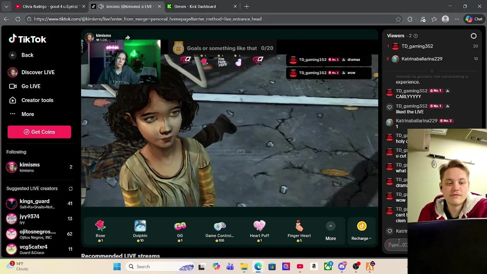Screen dimensions: 487x274
Task: Open browser extensions puzzle icon
Action: coord(410,19)
